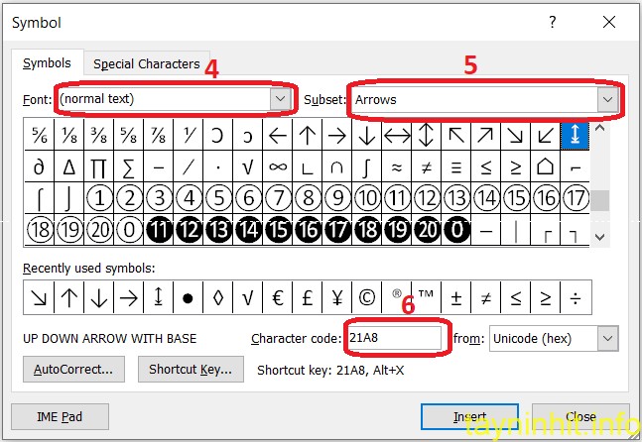Select the highlighted up down arrow with base
Image resolution: width=642 pixels, height=442 pixels.
574,135
